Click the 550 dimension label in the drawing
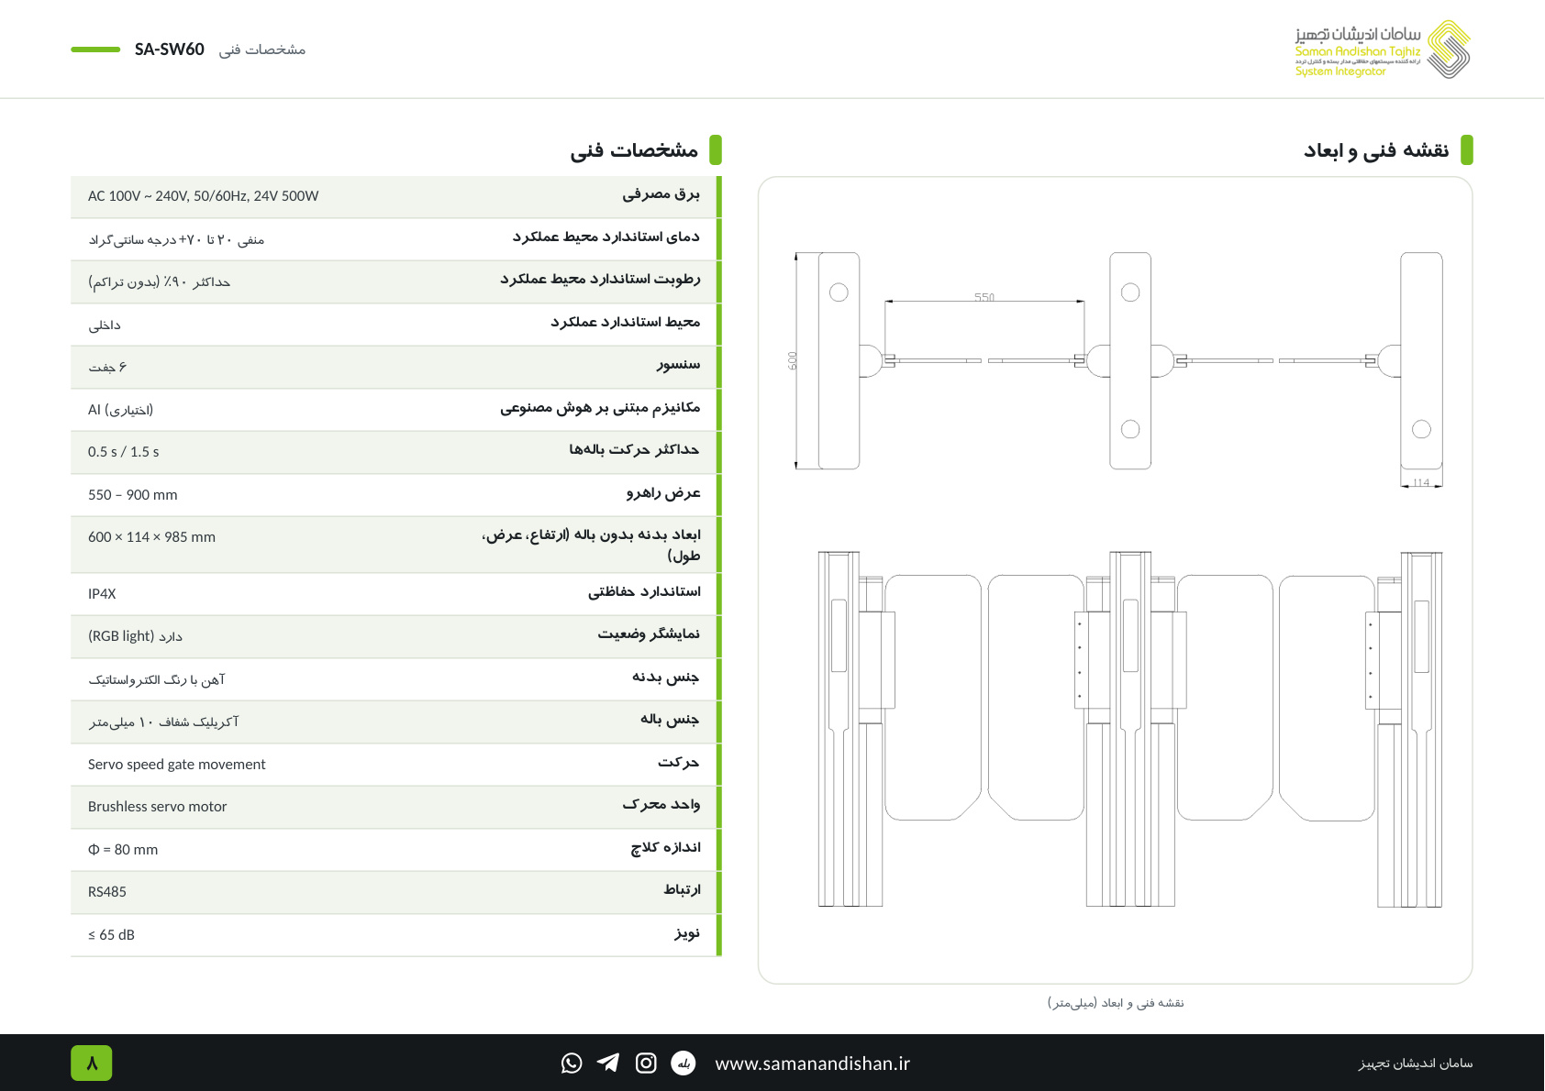This screenshot has width=1545, height=1091. (x=984, y=297)
